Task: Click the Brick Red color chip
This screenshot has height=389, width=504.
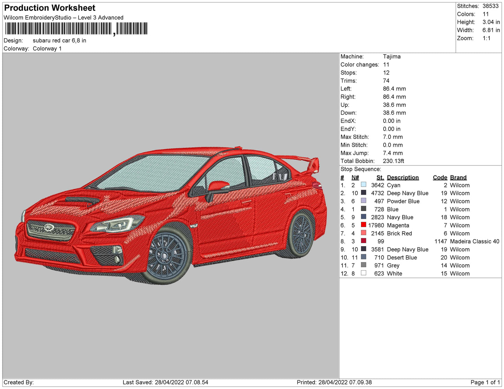Action: (363, 233)
